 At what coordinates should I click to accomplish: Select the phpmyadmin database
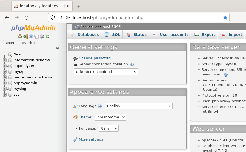pyautogui.click(x=25, y=83)
